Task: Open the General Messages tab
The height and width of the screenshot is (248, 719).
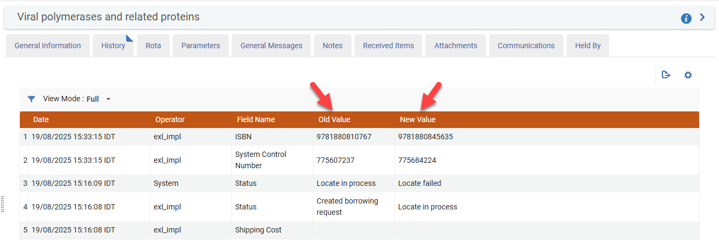Action: [271, 46]
